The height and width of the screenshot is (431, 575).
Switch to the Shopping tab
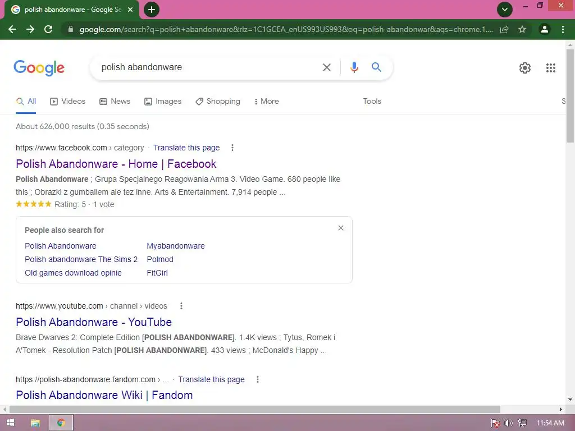pos(218,102)
